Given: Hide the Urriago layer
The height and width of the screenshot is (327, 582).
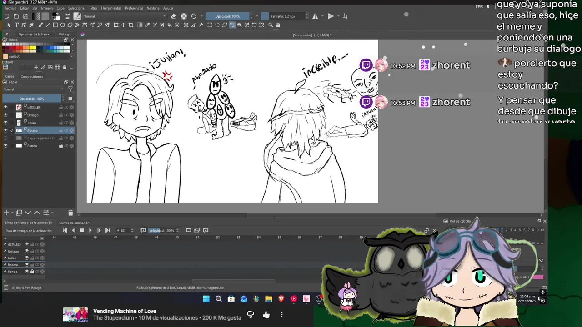Looking at the screenshot, I should pos(5,115).
